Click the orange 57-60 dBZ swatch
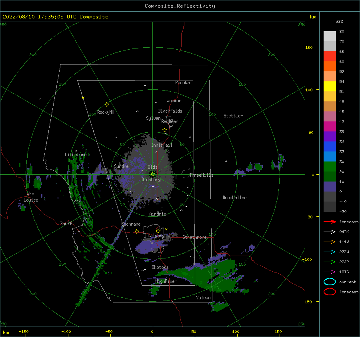The height and width of the screenshot is (337, 360). tap(330, 66)
